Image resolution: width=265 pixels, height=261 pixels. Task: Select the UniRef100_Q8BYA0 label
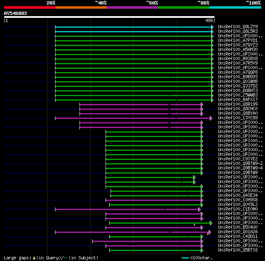pyautogui.click(x=238, y=114)
